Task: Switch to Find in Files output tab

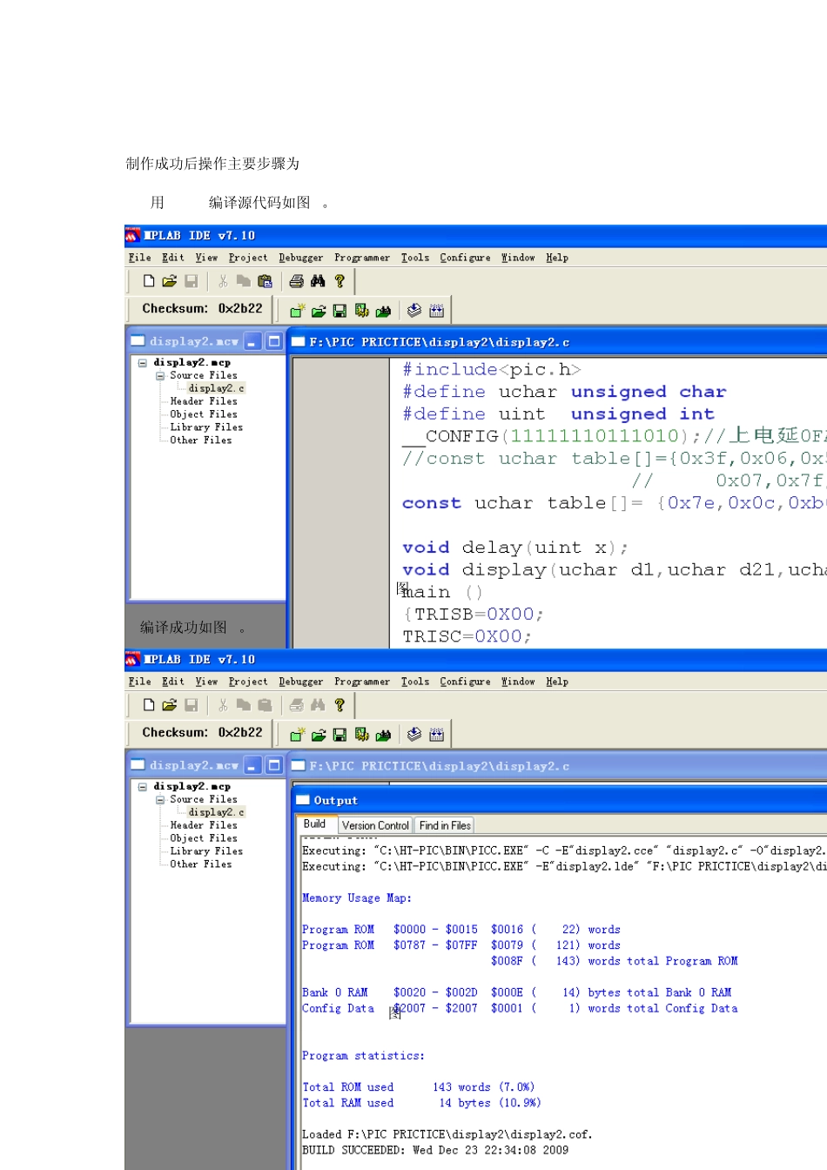Action: [x=445, y=825]
